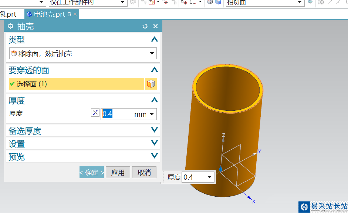Close the 电池壳.prt tab

coord(75,14)
